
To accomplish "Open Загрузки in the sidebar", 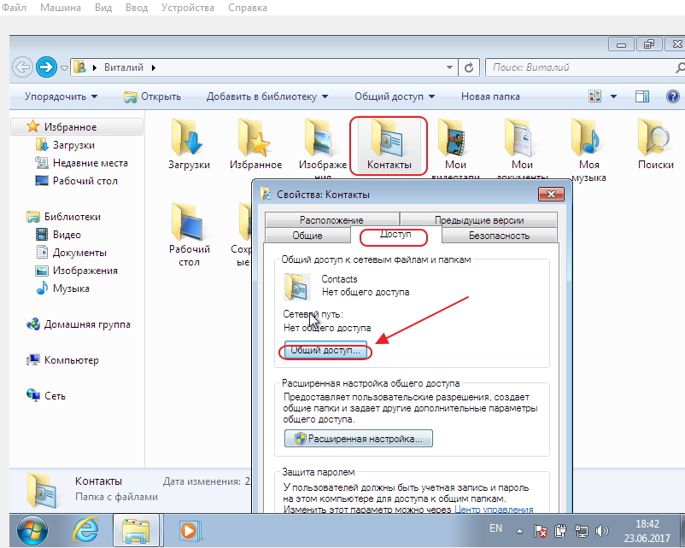I will pos(65,145).
